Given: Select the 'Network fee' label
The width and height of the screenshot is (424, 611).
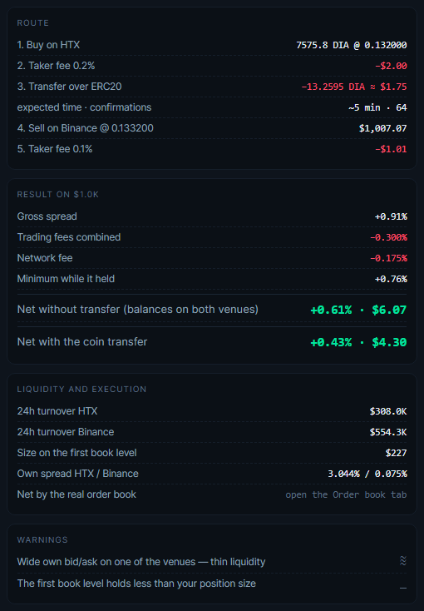Looking at the screenshot, I should coord(45,258).
